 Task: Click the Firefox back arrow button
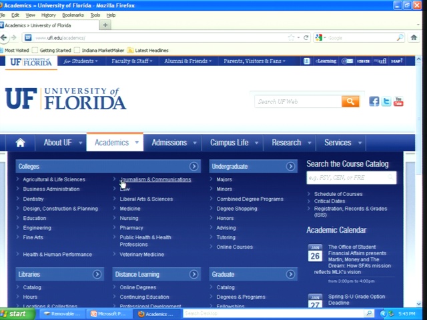4,37
